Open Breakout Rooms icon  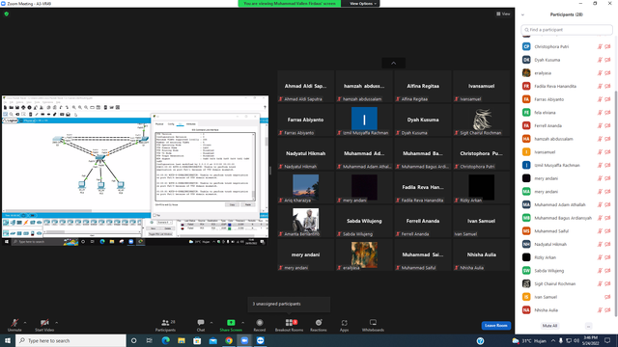point(289,323)
